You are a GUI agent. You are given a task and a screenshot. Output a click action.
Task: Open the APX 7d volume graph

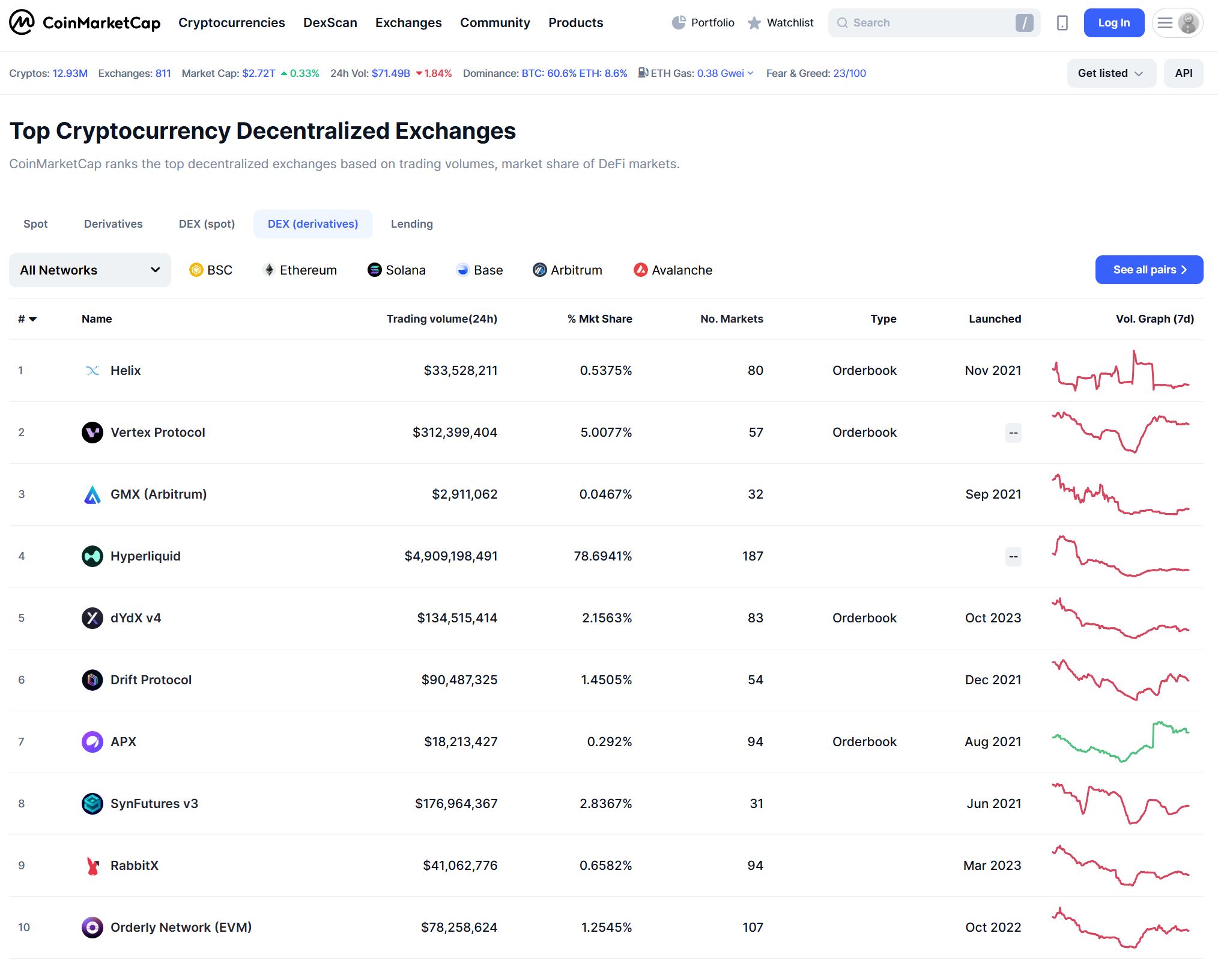(1121, 742)
